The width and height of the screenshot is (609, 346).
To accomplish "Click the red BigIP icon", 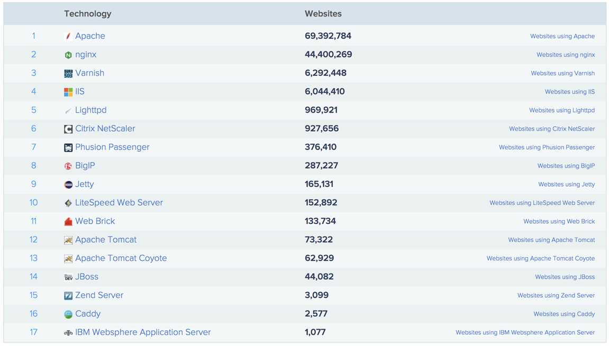I will 68,166.
